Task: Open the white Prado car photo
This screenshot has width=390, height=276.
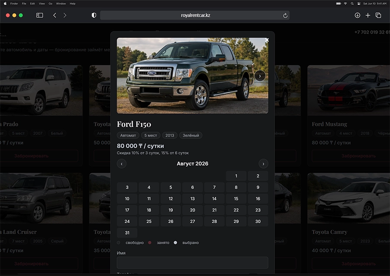Action: (41, 91)
